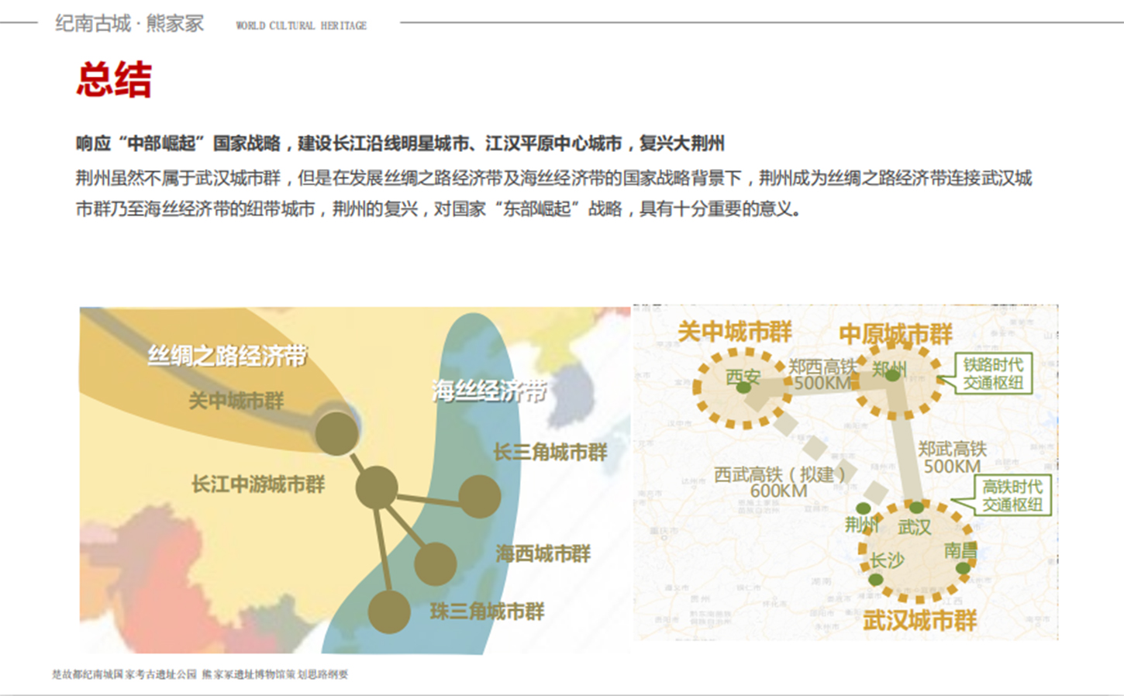Viewport: 1124px width, 696px height.
Task: Click the 荆州 city label
Action: (x=861, y=525)
